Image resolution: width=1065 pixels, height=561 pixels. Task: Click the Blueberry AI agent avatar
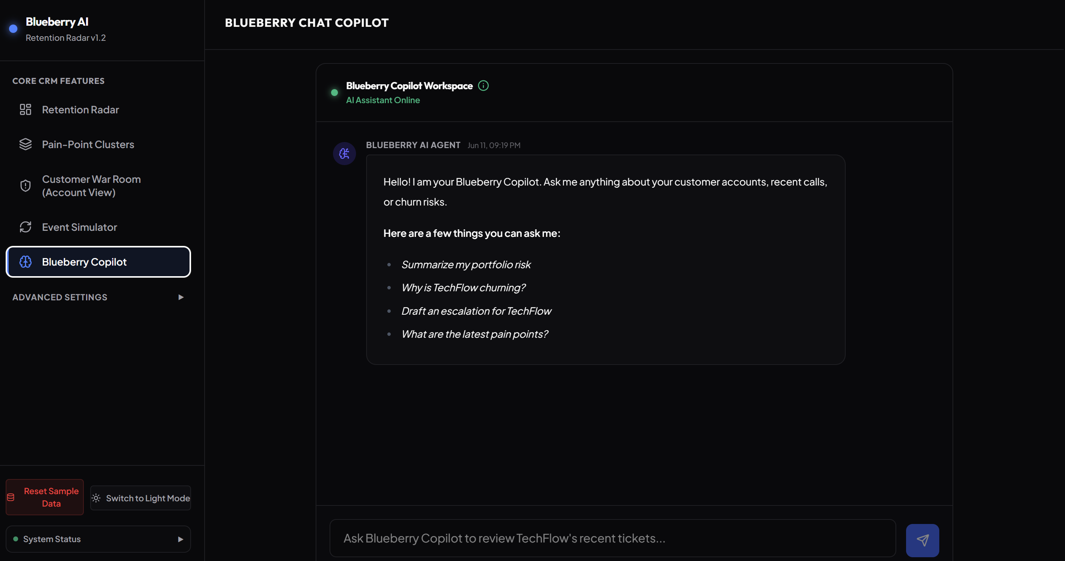(344, 153)
